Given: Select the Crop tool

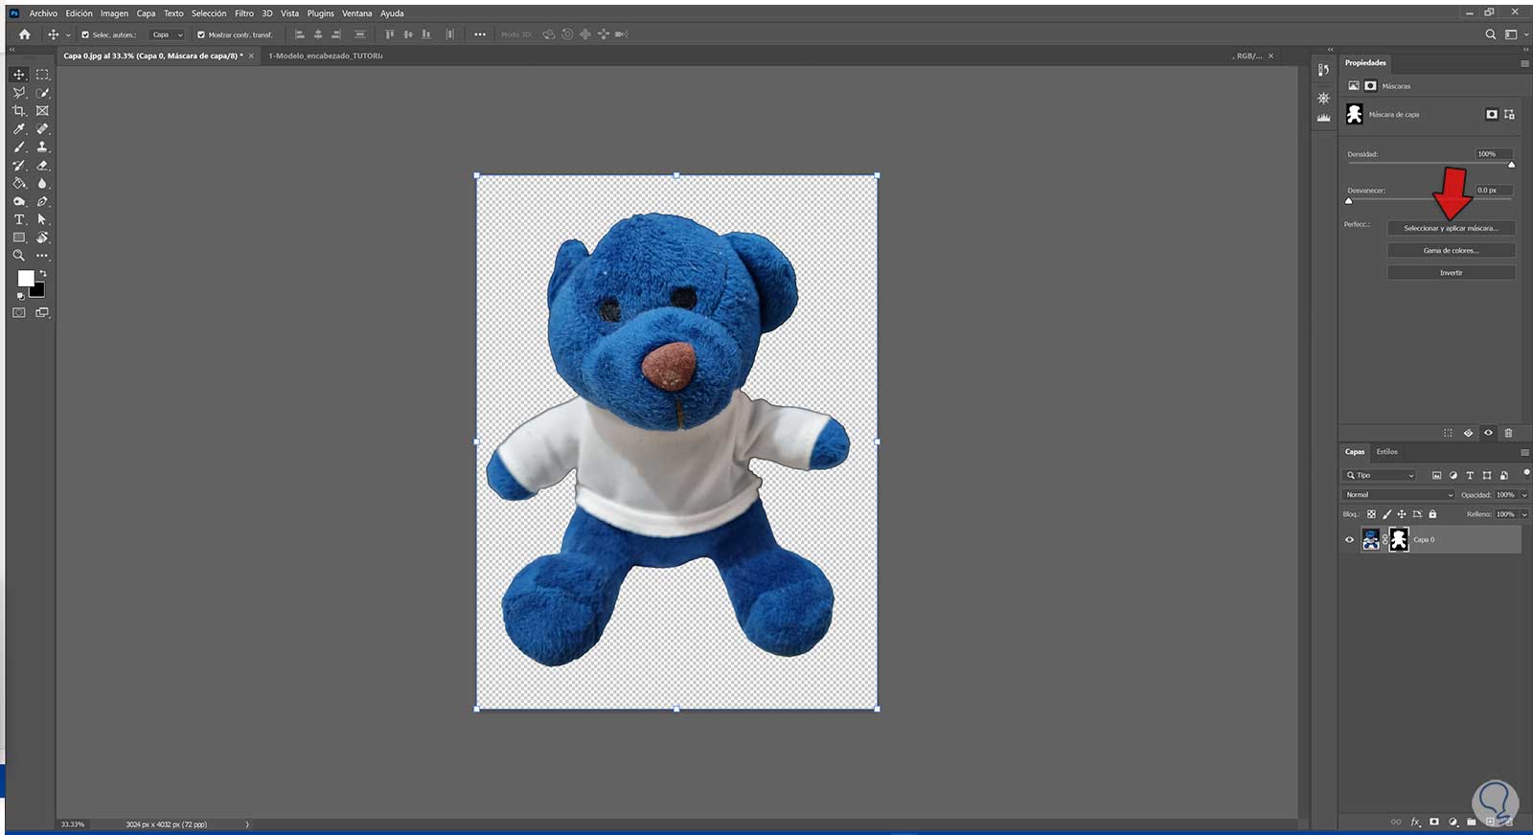Looking at the screenshot, I should coord(18,111).
